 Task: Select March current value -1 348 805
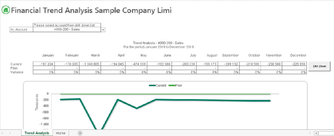(90, 64)
